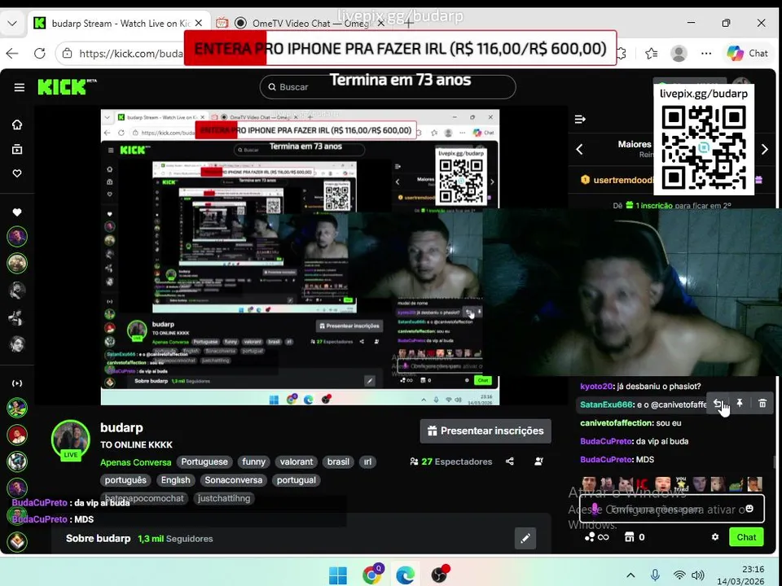Show next leaderboard with right chevron
Image resolution: width=782 pixels, height=586 pixels.
pyautogui.click(x=765, y=150)
